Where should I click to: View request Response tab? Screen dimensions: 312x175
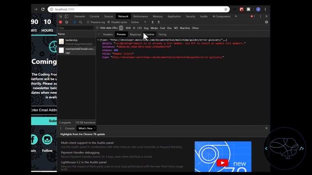[135, 35]
